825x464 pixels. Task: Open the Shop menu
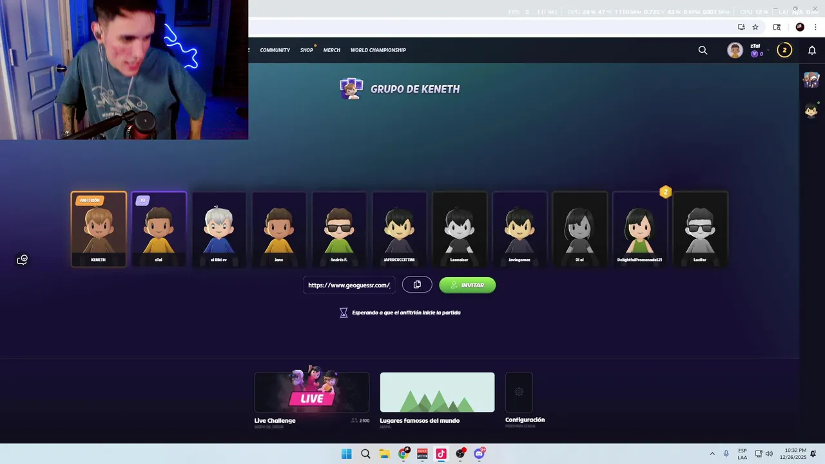[x=306, y=50]
